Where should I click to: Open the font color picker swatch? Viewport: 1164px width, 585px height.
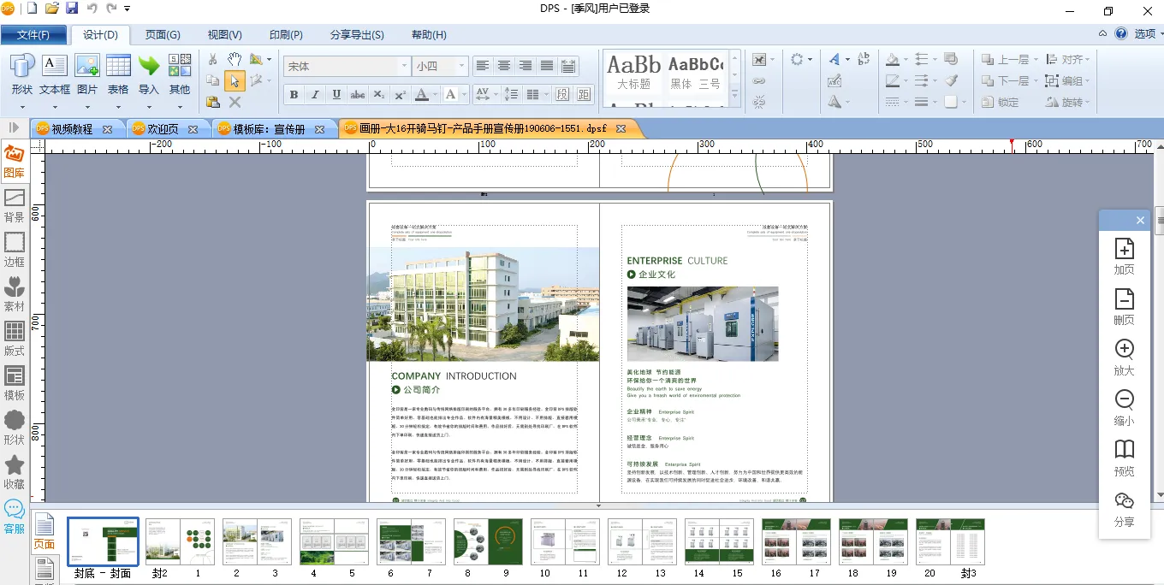[x=422, y=94]
